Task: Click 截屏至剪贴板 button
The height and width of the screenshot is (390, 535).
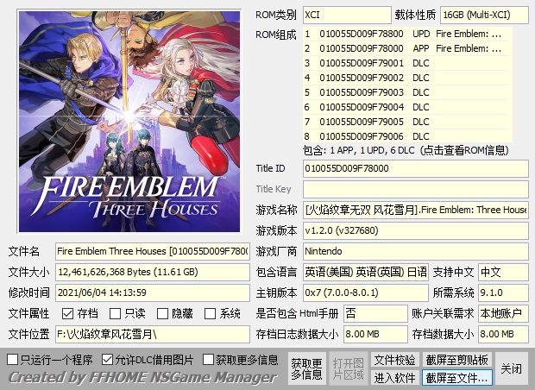Action: (x=456, y=360)
